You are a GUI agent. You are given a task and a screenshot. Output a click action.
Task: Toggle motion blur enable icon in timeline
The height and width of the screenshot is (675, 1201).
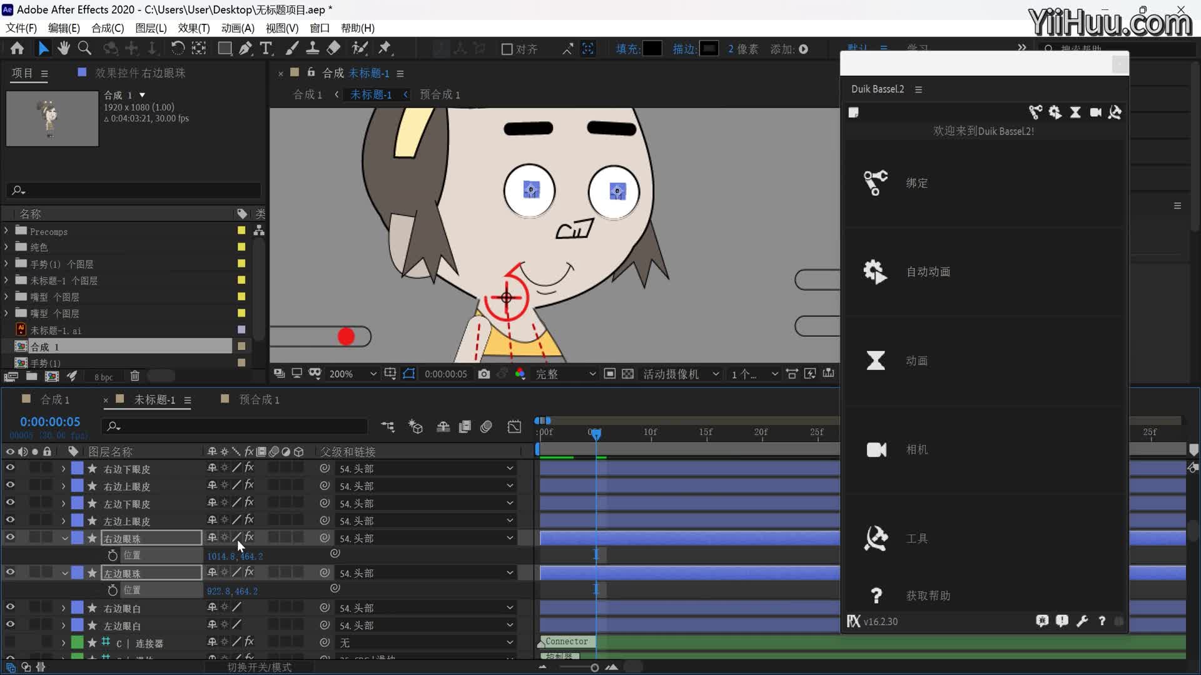click(486, 427)
